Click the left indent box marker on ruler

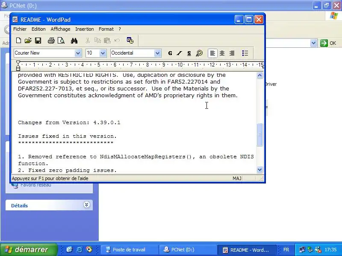18,69
